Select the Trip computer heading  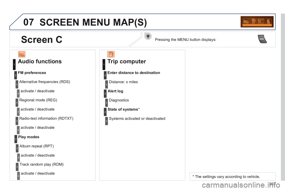click(x=127, y=61)
